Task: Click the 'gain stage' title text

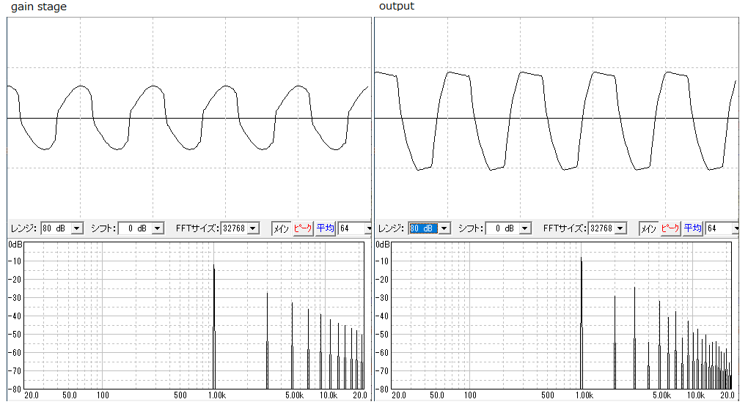Action: (x=39, y=7)
